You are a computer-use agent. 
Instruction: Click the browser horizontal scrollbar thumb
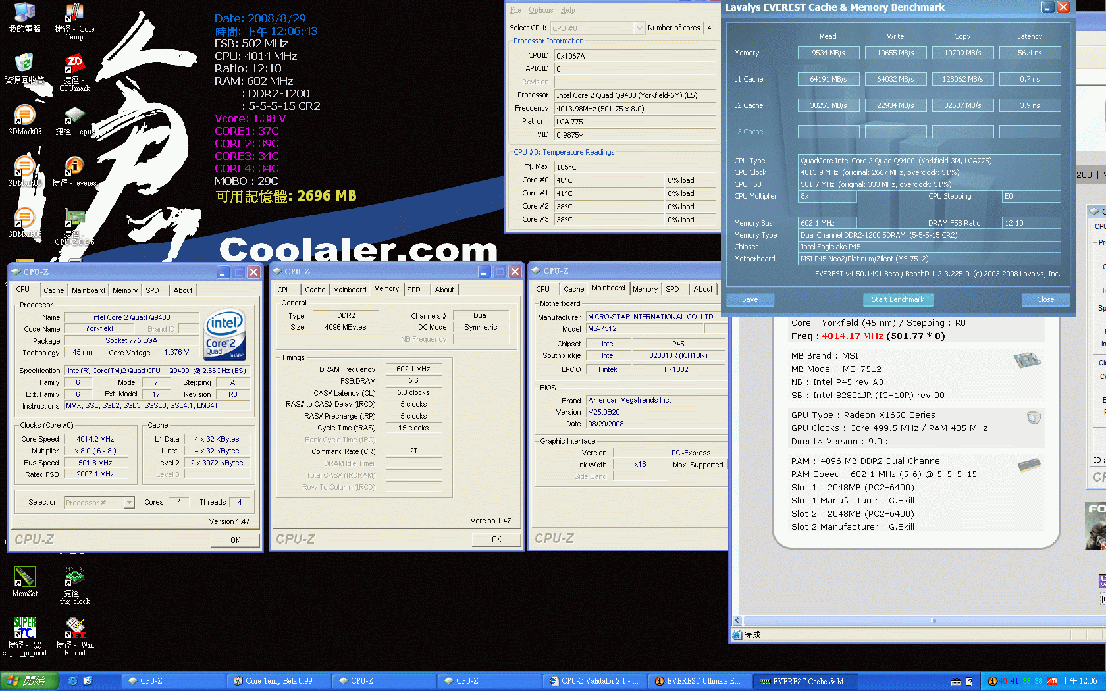point(933,620)
